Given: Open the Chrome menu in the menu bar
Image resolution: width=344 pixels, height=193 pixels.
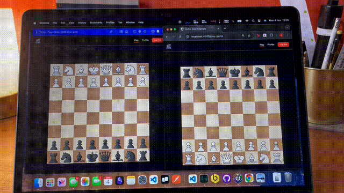Looking at the screenshot, I should click(44, 23).
